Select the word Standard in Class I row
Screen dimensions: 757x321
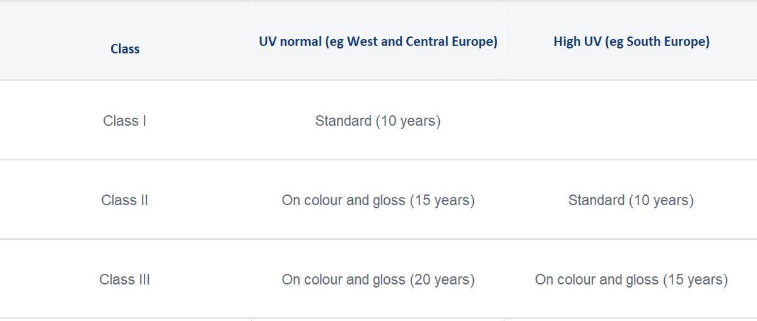coord(343,121)
